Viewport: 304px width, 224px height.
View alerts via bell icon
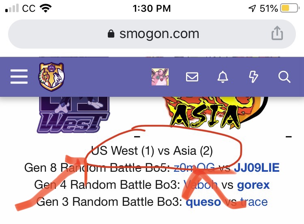223,77
